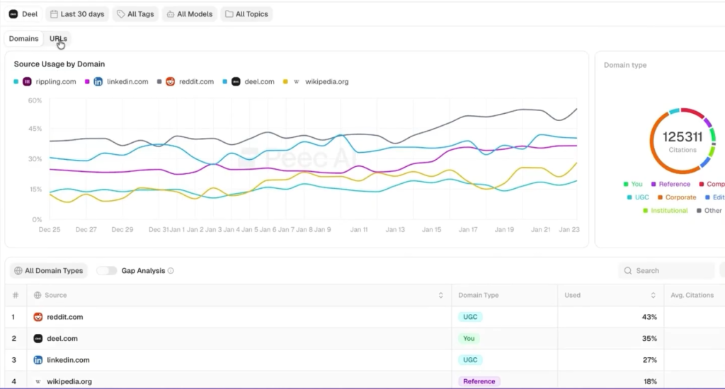The width and height of the screenshot is (725, 389).
Task: Open the Last 30 days date filter
Action: pos(77,14)
